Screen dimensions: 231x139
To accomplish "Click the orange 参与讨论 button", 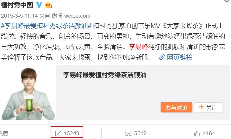I will [176, 107].
